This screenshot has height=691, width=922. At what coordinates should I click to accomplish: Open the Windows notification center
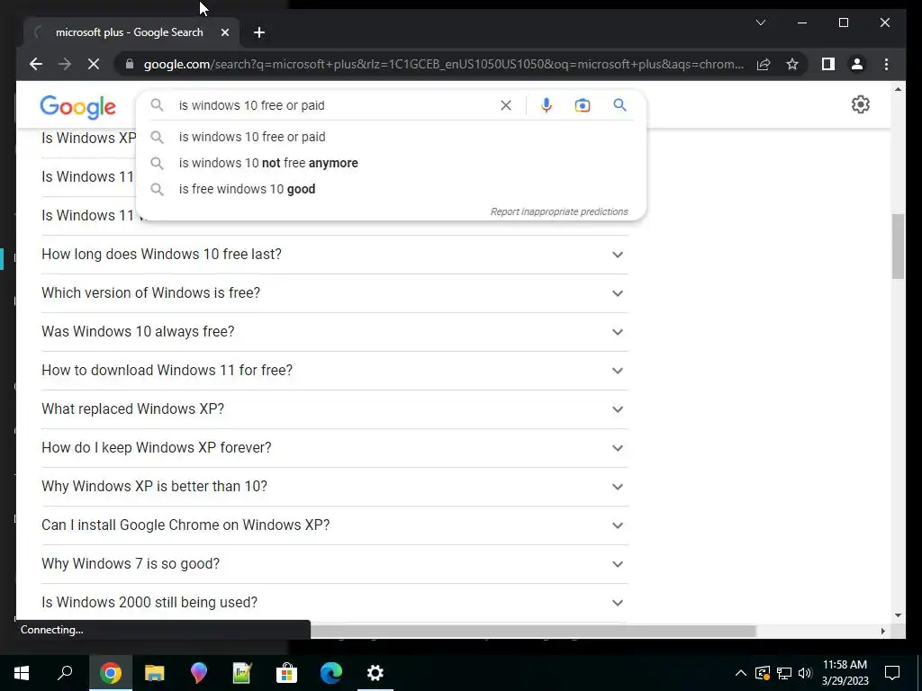pos(892,673)
